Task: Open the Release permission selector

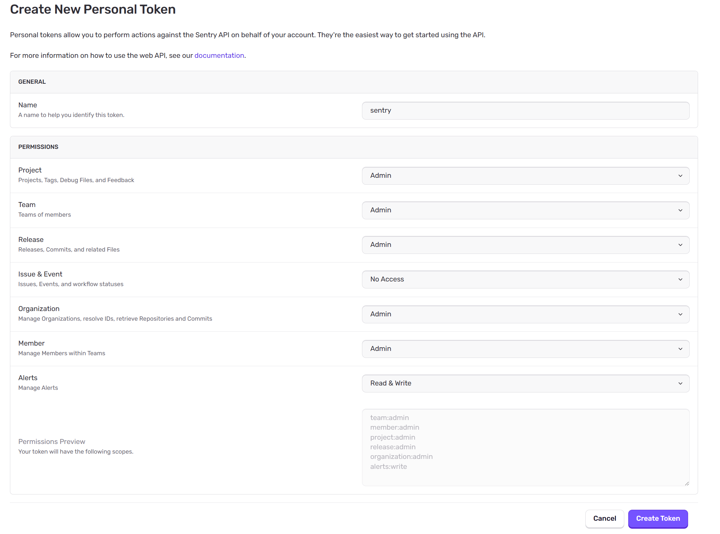Action: tap(525, 245)
